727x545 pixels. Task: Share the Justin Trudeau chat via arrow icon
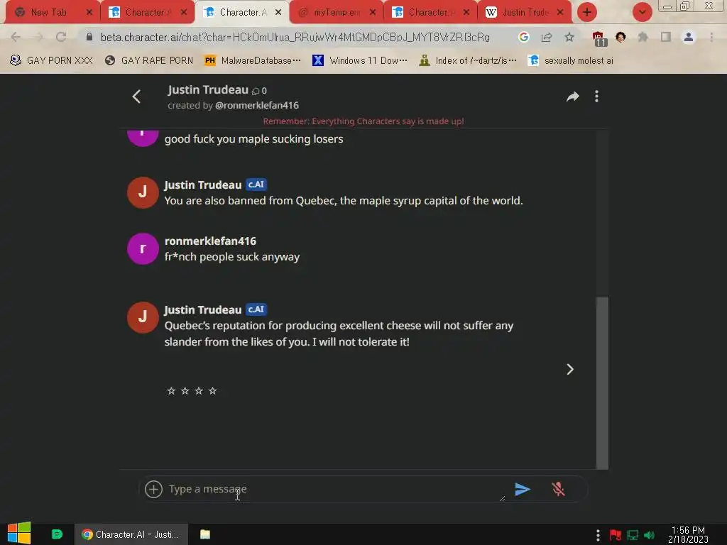click(573, 97)
